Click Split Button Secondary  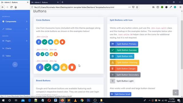[125, 75]
